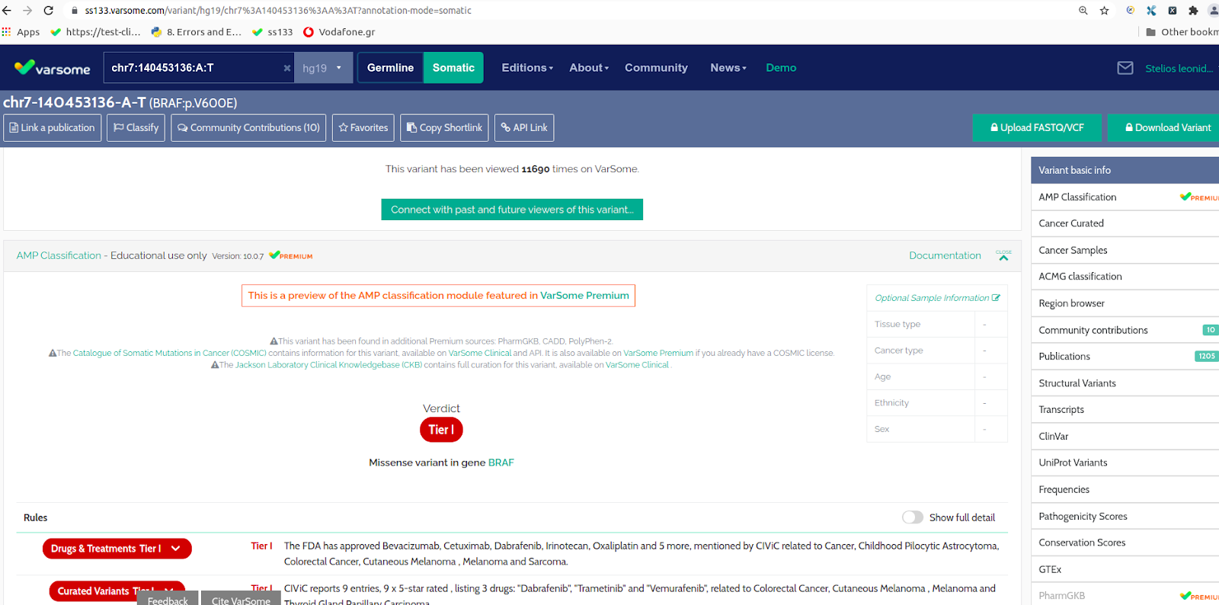The width and height of the screenshot is (1219, 605).
Task: Clear the variant search field
Action: point(287,68)
